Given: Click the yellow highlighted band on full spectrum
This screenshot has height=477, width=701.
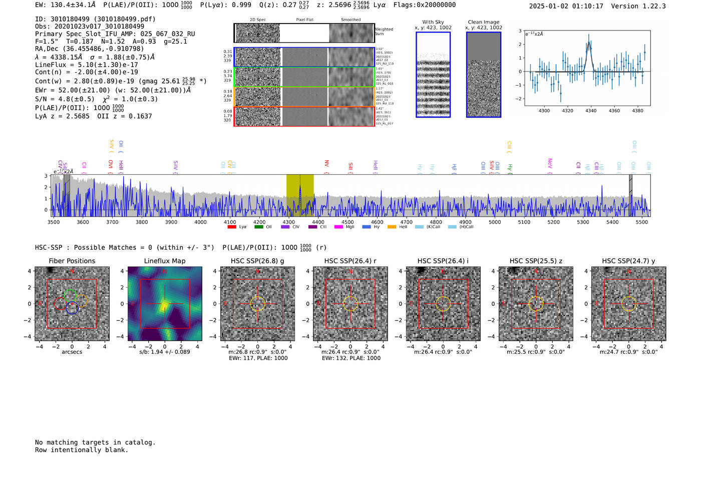Looking at the screenshot, I should point(300,195).
